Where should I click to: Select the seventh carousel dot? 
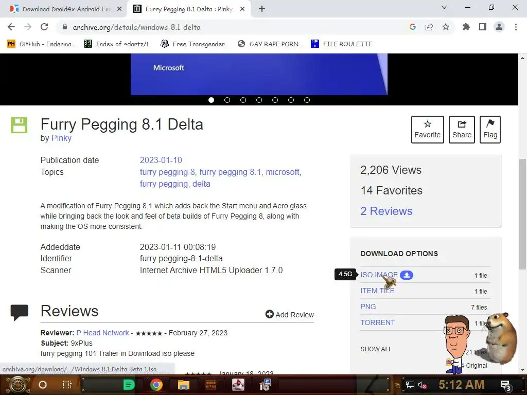click(x=307, y=100)
